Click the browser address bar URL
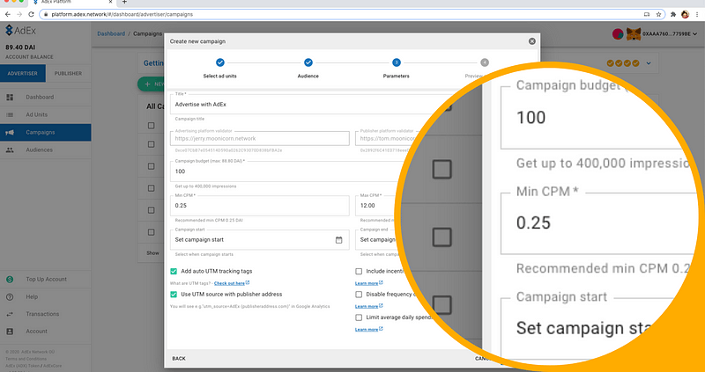This screenshot has width=705, height=372. click(x=122, y=14)
